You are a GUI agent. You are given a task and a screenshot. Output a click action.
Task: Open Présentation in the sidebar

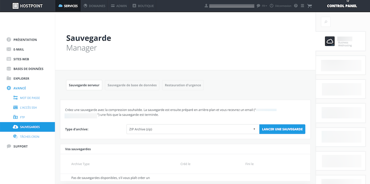coord(25,40)
